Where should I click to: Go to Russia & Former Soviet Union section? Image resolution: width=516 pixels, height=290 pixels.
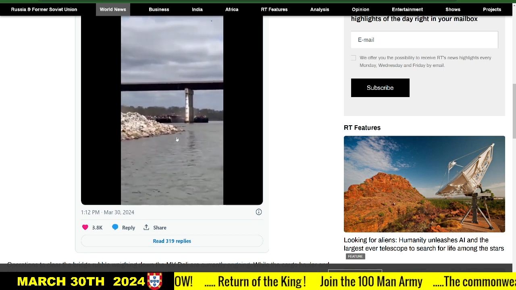pos(44,9)
